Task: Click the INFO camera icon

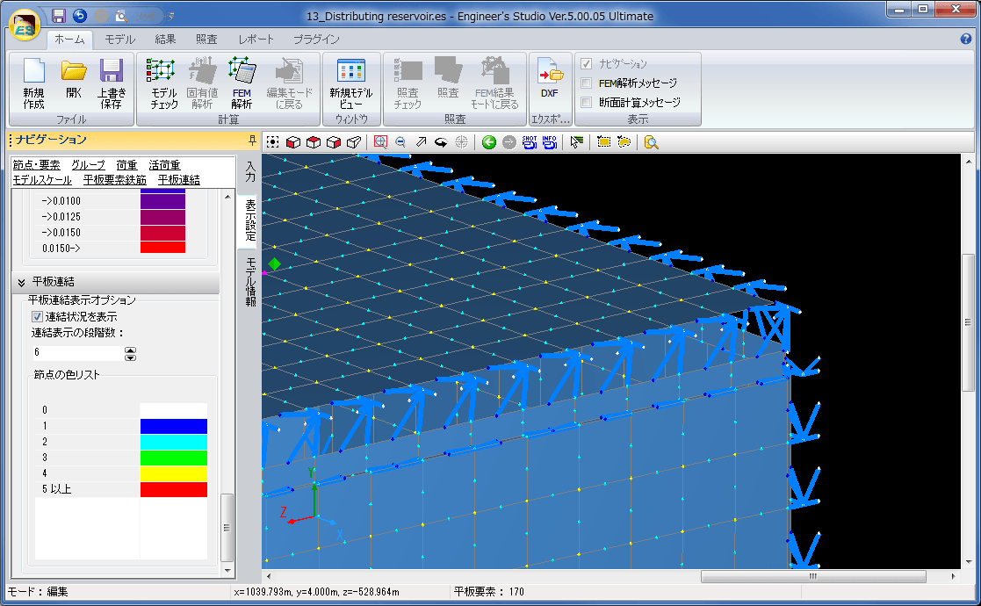Action: [x=550, y=142]
